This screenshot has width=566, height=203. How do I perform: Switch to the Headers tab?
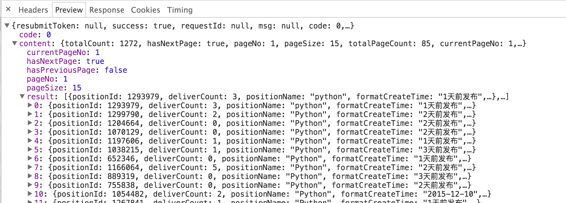pos(33,10)
